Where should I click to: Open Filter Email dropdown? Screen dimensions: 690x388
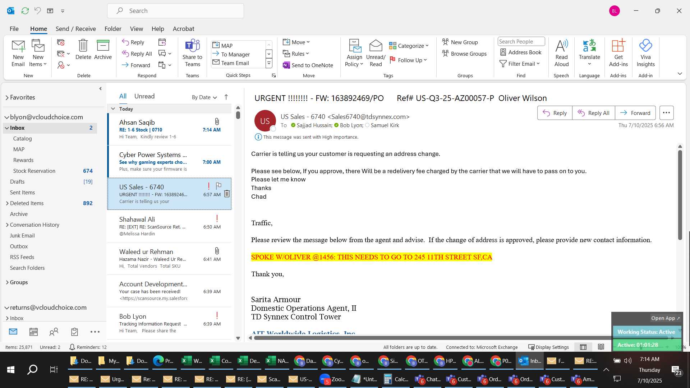520,64
